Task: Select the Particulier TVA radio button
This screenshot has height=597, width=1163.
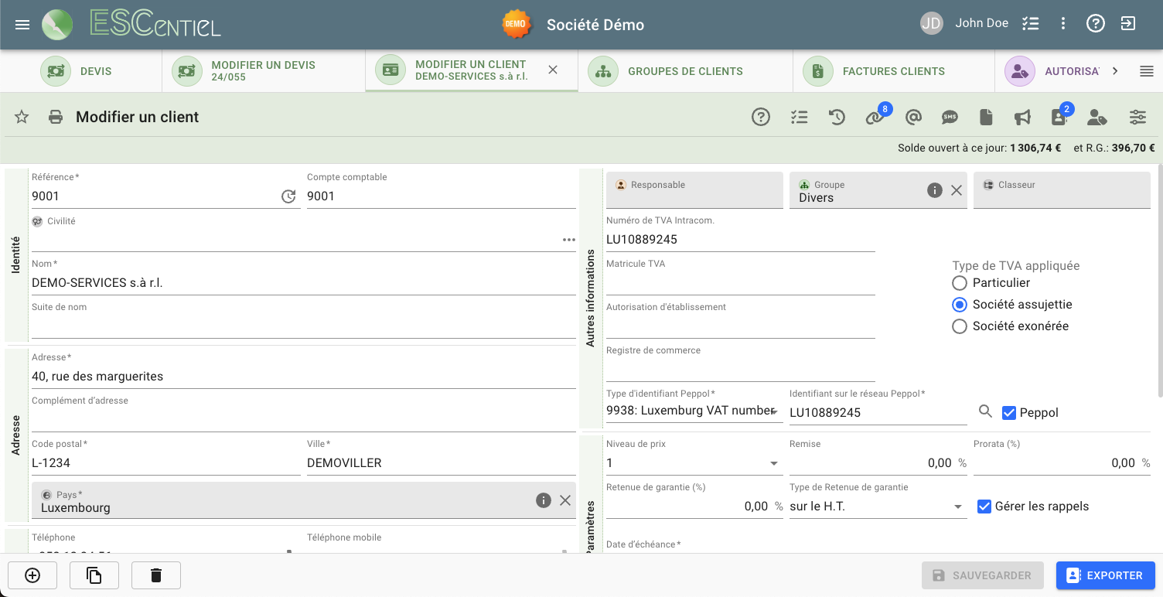Action: [960, 283]
